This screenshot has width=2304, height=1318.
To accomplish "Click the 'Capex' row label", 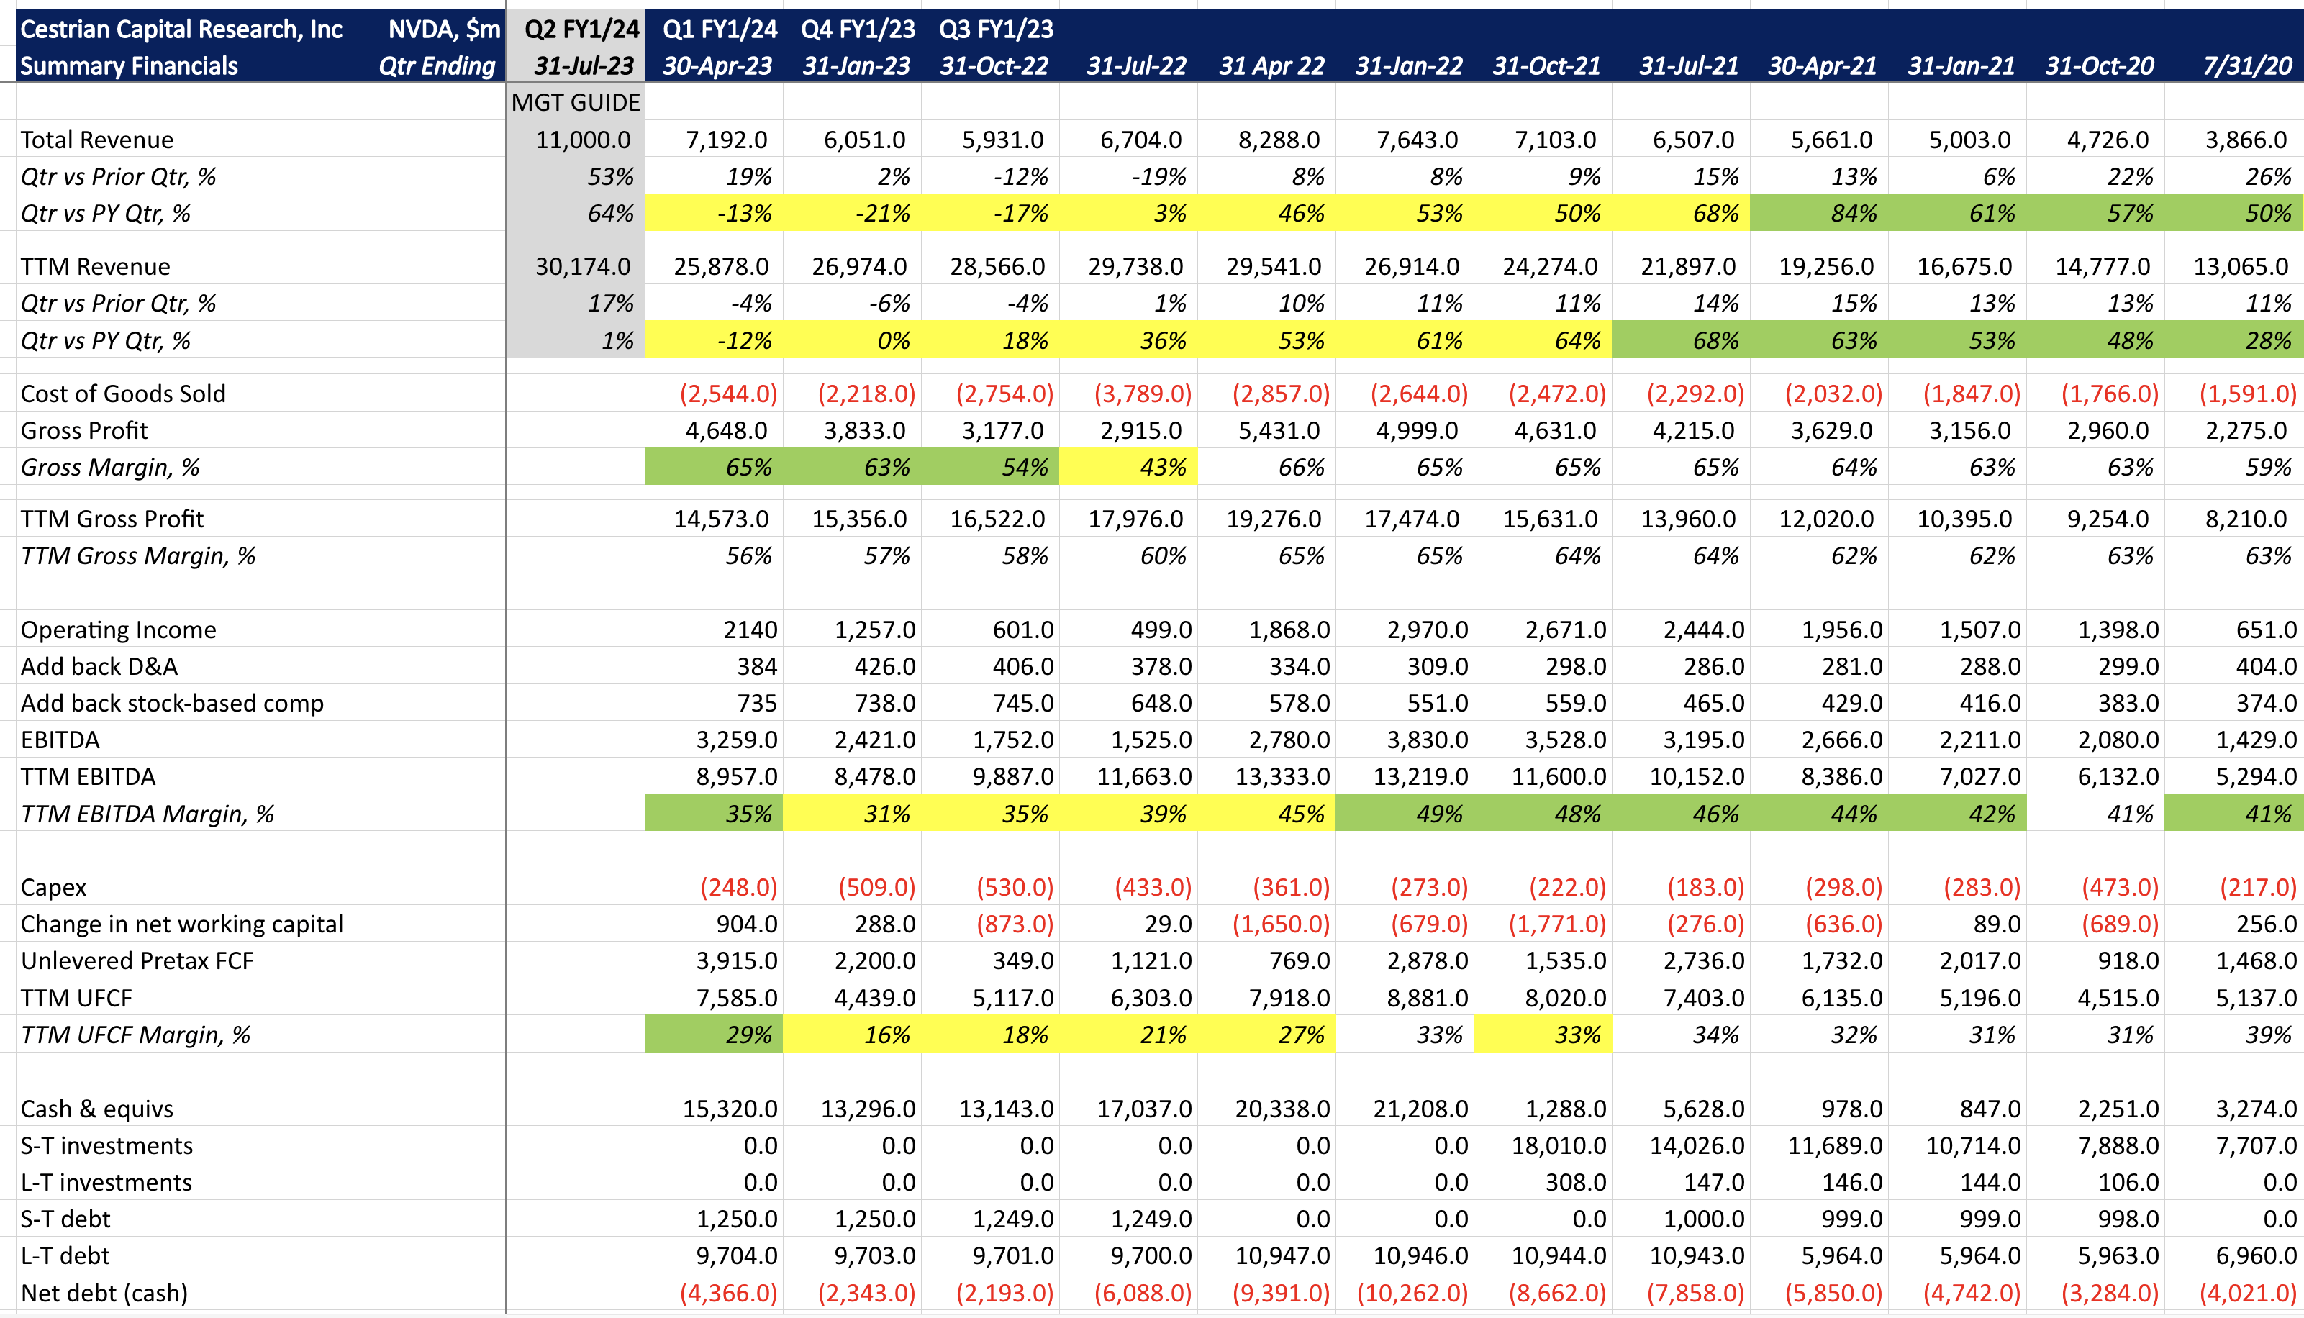I will 53,887.
